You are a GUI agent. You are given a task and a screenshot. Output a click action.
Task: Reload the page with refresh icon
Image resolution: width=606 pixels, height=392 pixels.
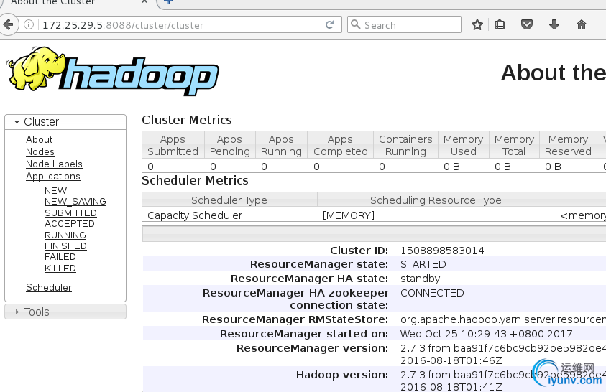coord(330,24)
